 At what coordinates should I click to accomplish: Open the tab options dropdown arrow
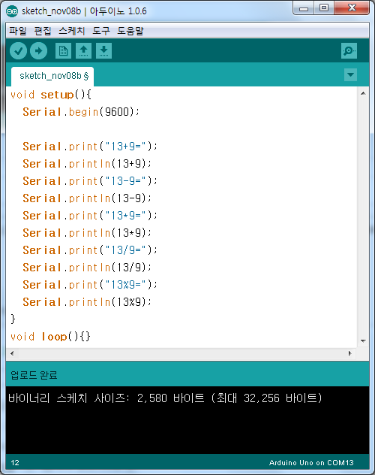pyautogui.click(x=350, y=75)
